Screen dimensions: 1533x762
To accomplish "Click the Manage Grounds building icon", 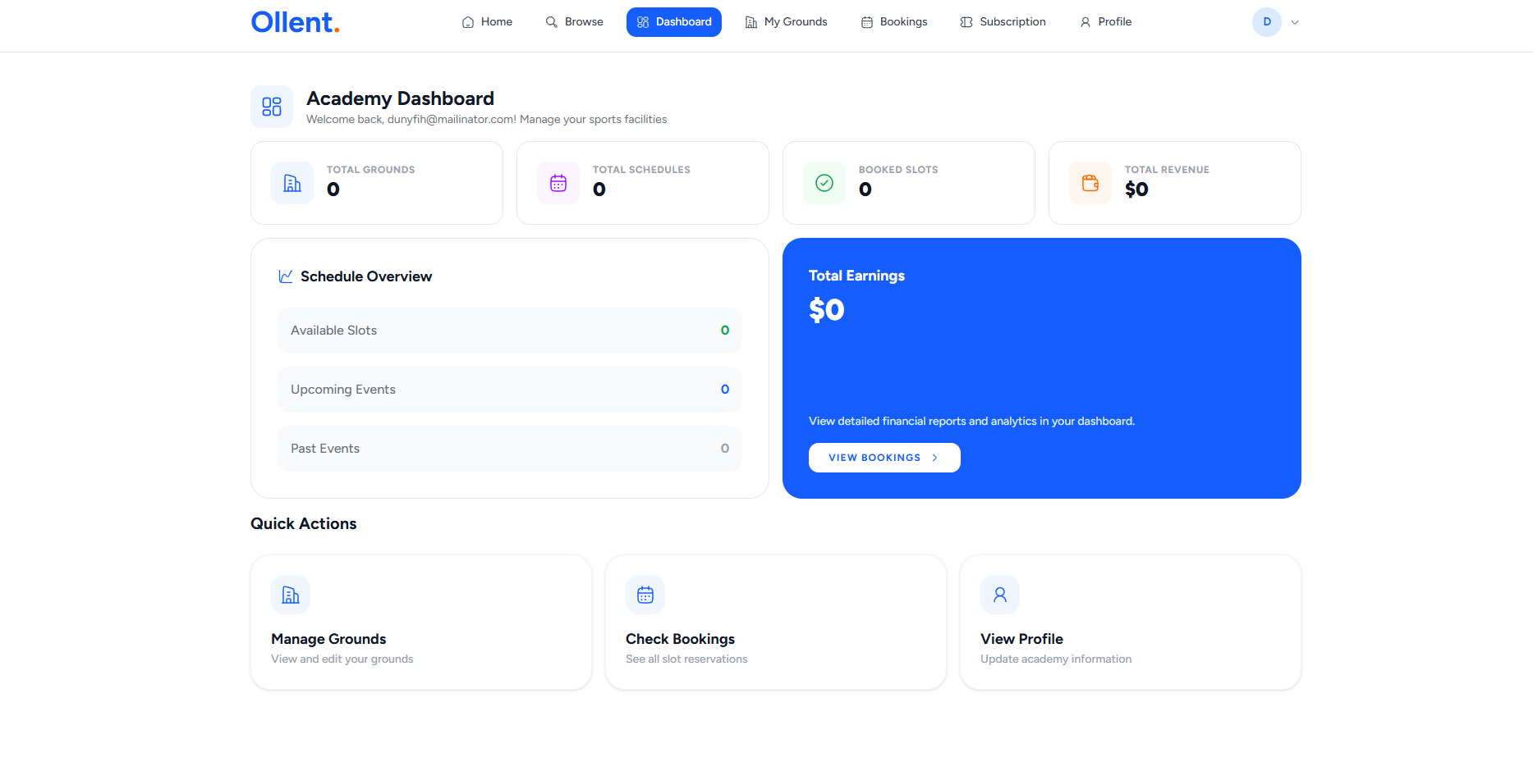I will tap(291, 595).
